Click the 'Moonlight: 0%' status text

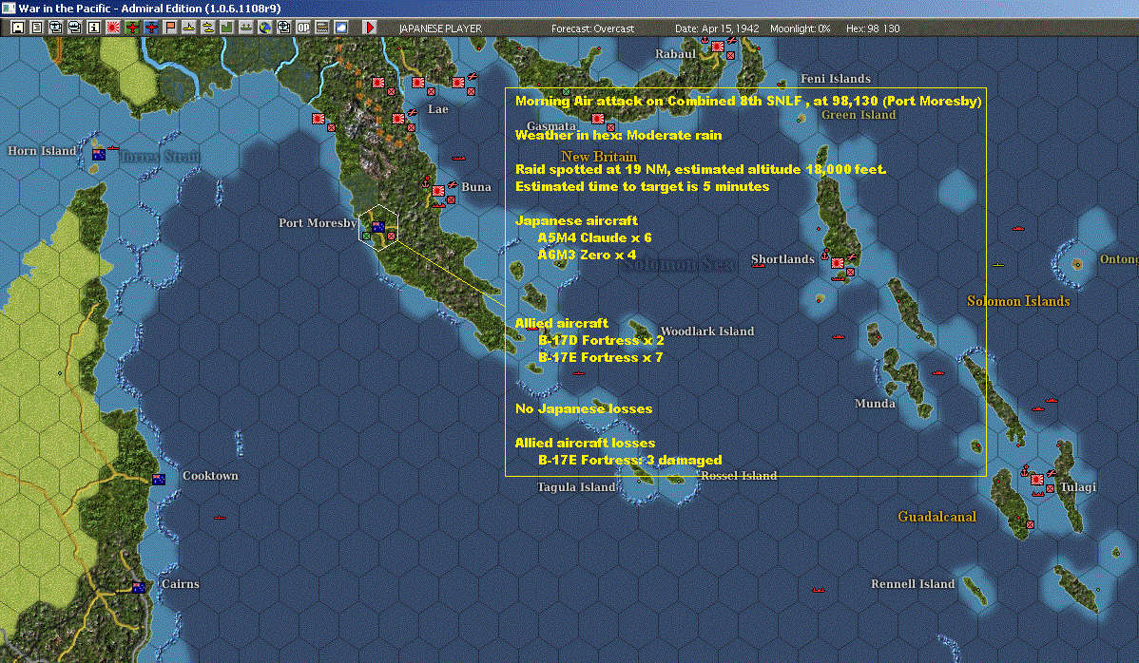pos(800,28)
